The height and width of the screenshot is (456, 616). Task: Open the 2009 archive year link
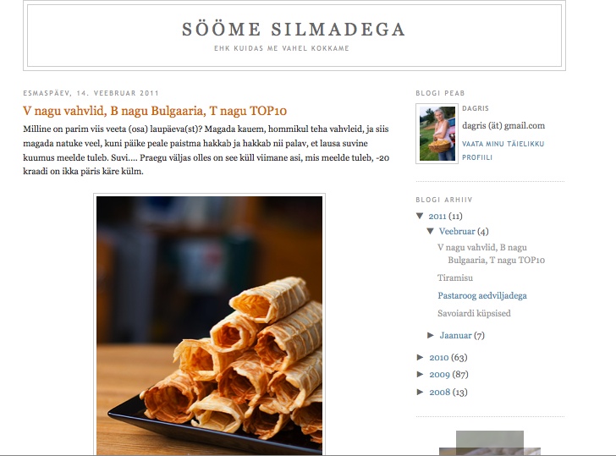pyautogui.click(x=439, y=374)
